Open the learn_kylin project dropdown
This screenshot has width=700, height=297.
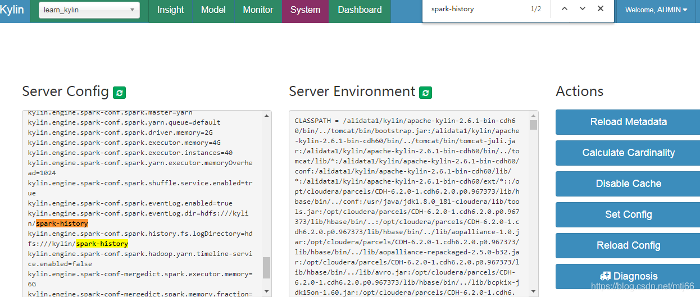coord(89,10)
